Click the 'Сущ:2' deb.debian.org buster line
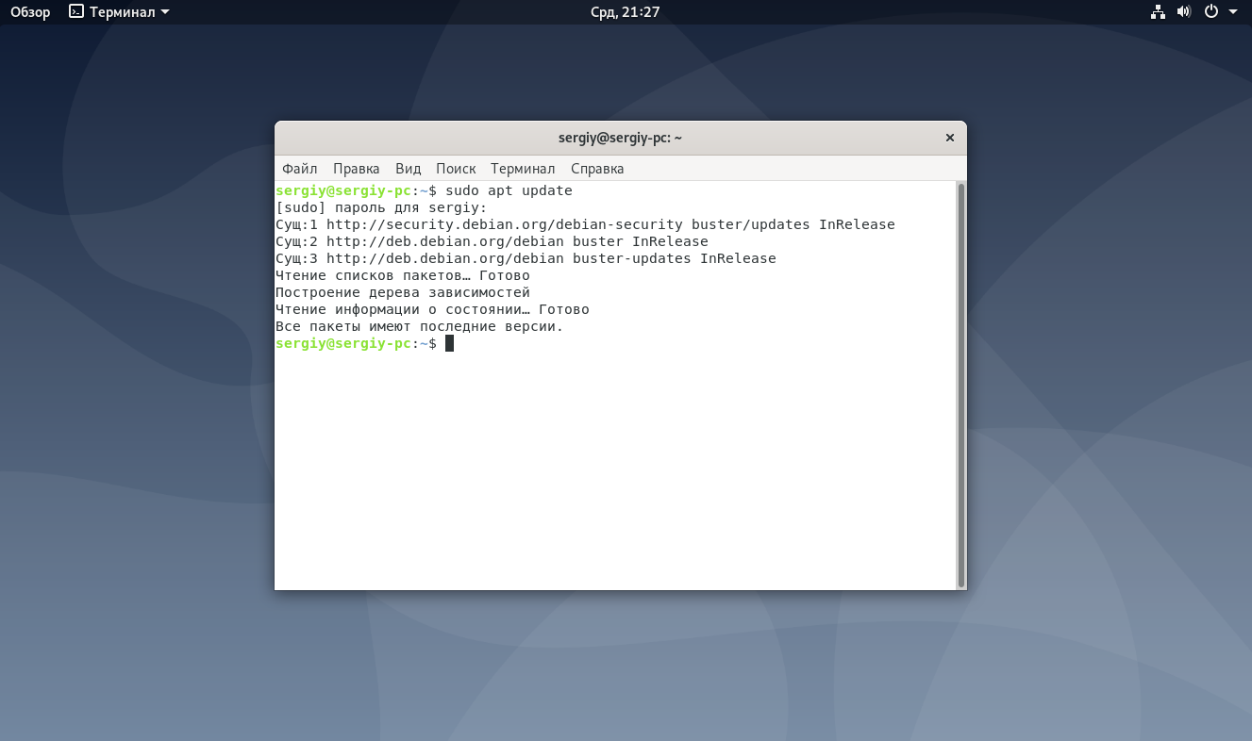Screen dimensions: 1252x741 pos(492,241)
